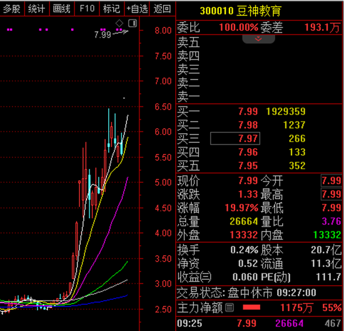Open the 主力净额 detail list icon

tap(230, 307)
